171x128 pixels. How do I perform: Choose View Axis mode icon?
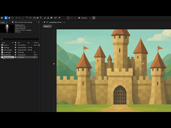click(75, 18)
